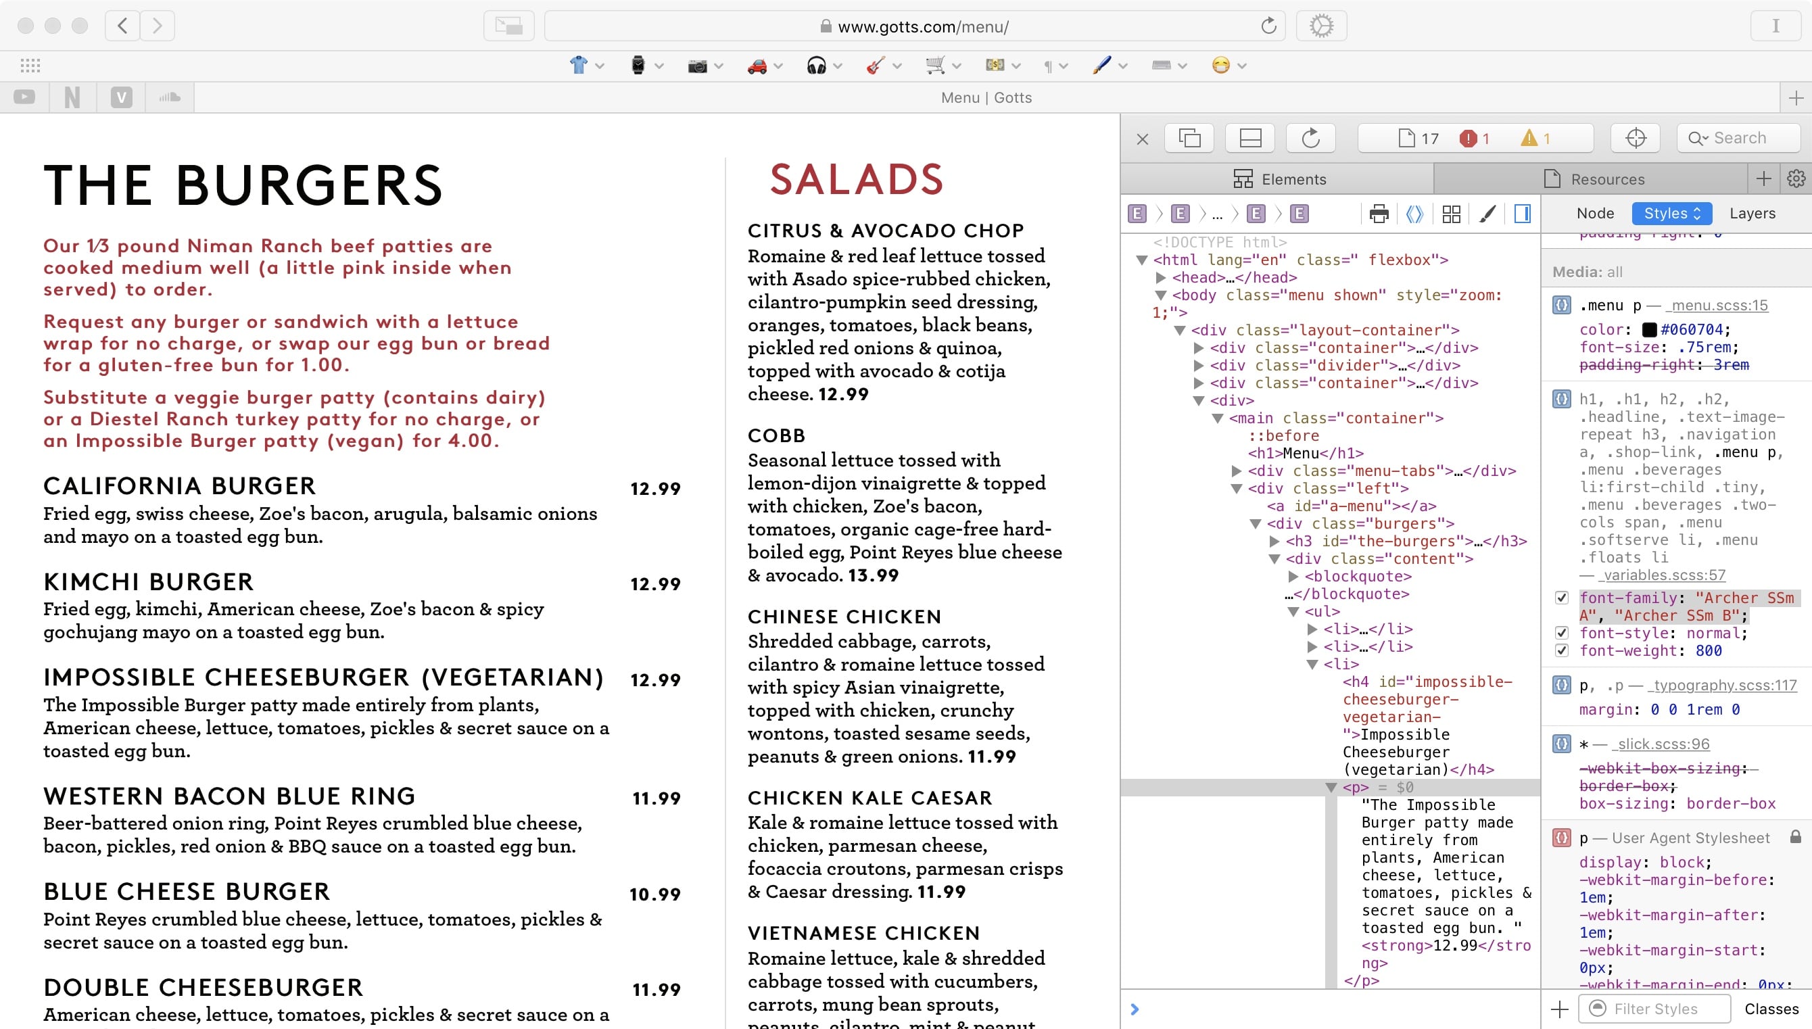
Task: Open Web Inspector settings gear
Action: tap(1796, 178)
